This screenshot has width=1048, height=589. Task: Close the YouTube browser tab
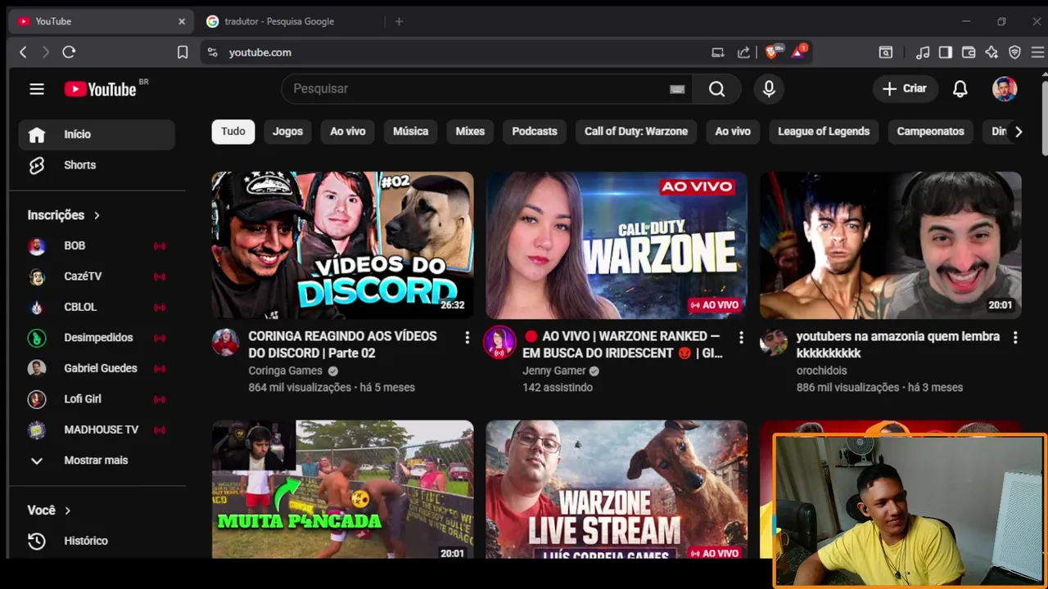click(182, 21)
